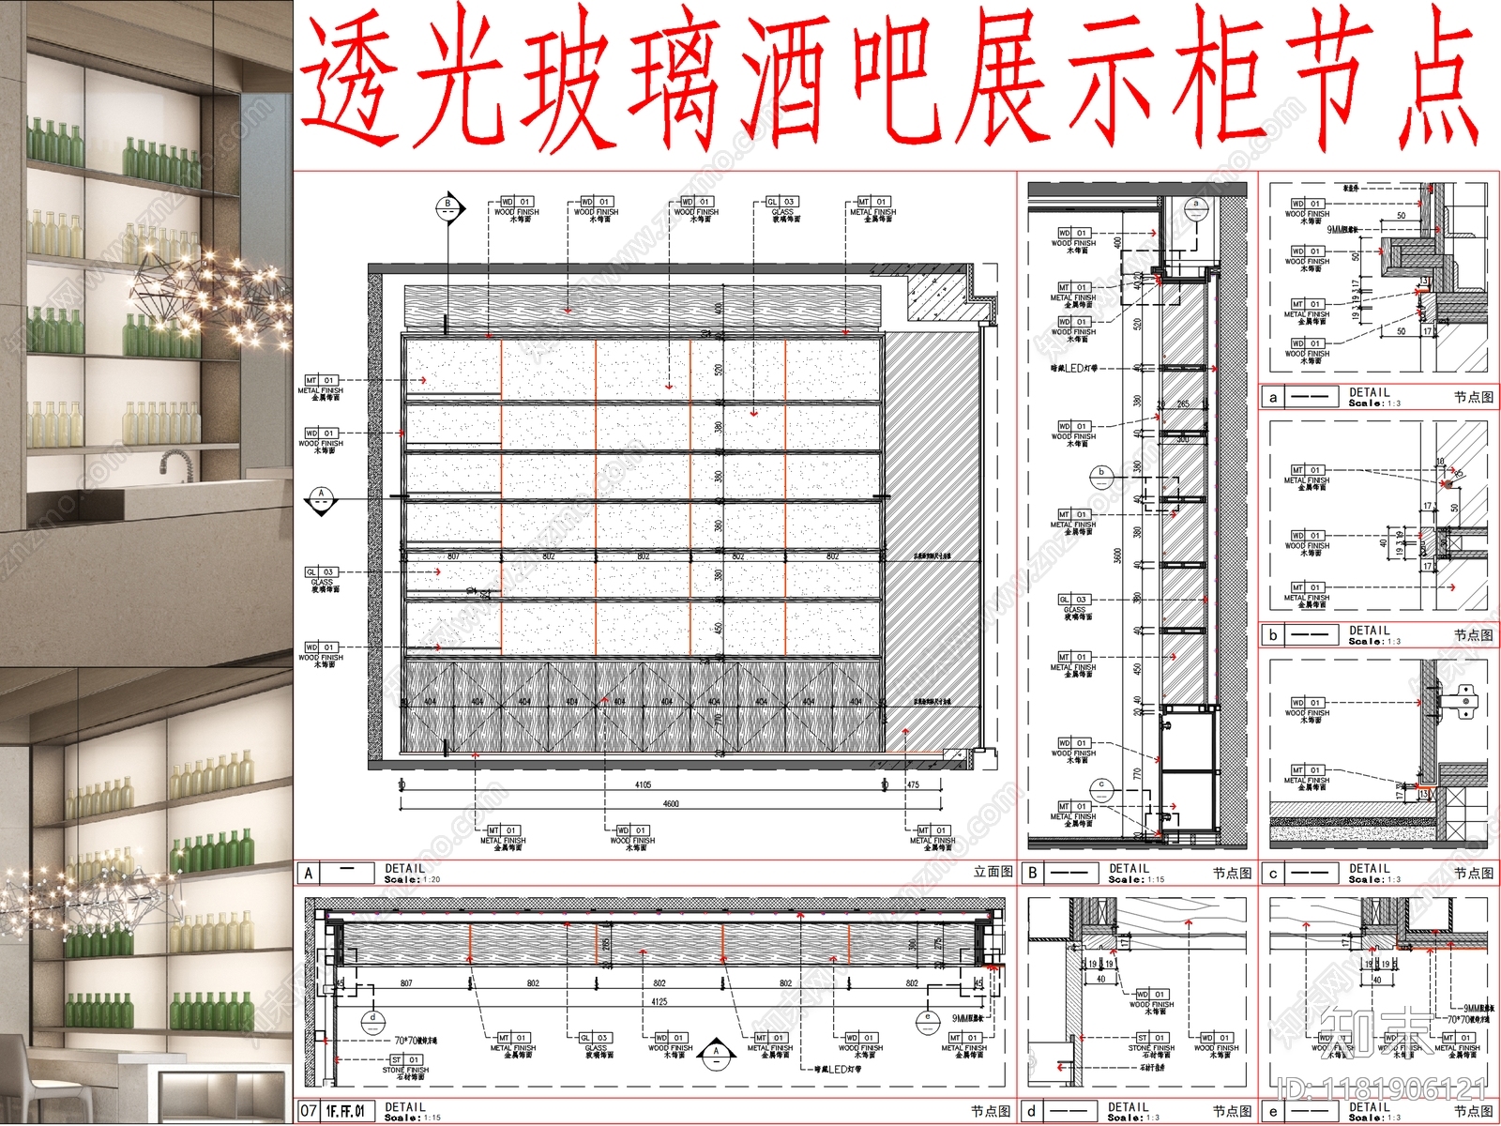Select detail callout circle "b" in section B
Screen dimensions: 1501x1126
(1101, 476)
